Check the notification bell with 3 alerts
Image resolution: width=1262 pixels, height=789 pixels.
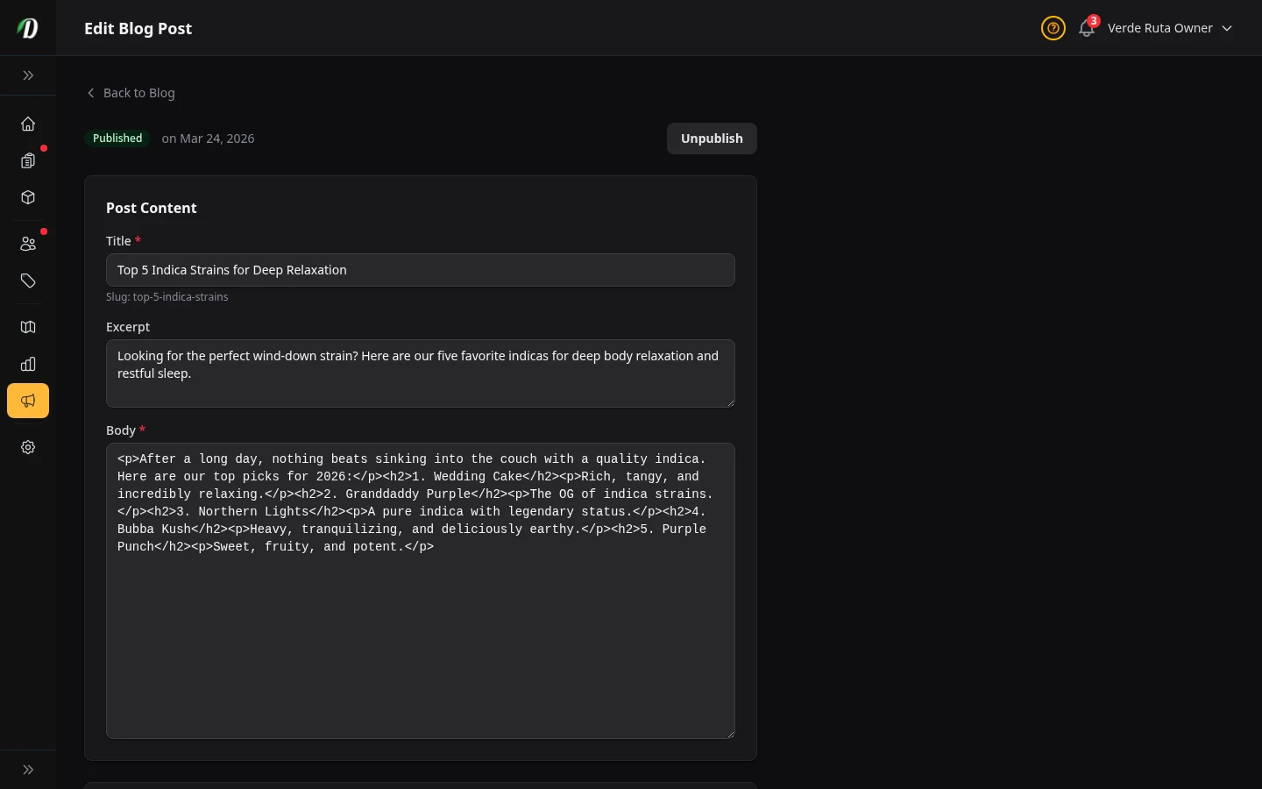pyautogui.click(x=1086, y=28)
